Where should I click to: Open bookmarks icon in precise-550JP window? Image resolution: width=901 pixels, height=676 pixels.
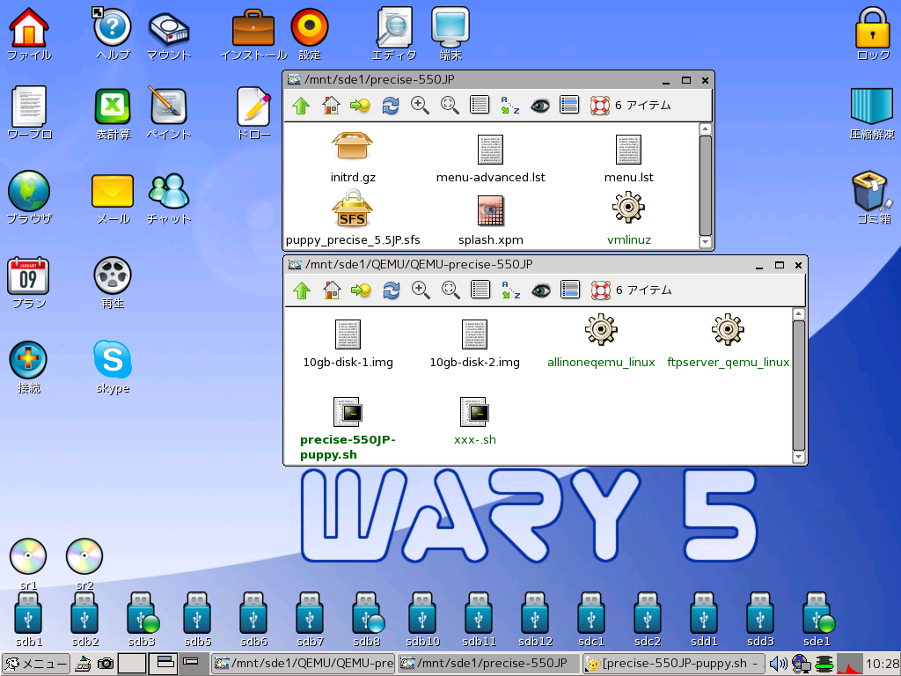360,106
